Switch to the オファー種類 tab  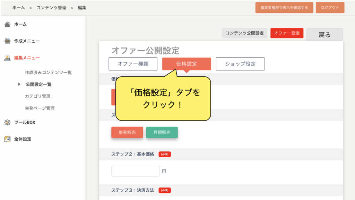[133, 64]
